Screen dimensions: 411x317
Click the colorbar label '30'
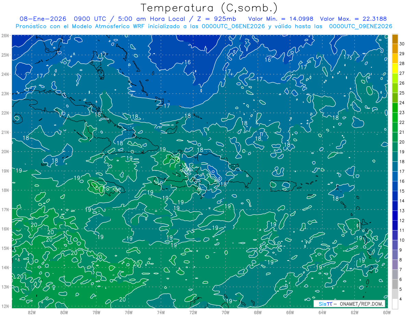tap(402, 44)
